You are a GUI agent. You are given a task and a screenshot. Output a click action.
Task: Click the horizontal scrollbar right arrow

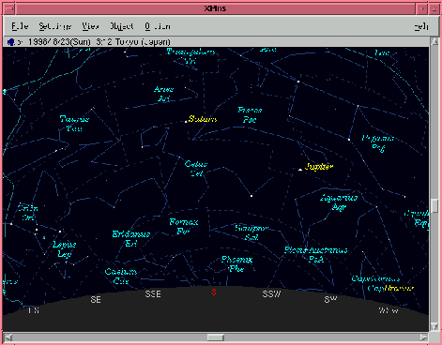[423, 337]
